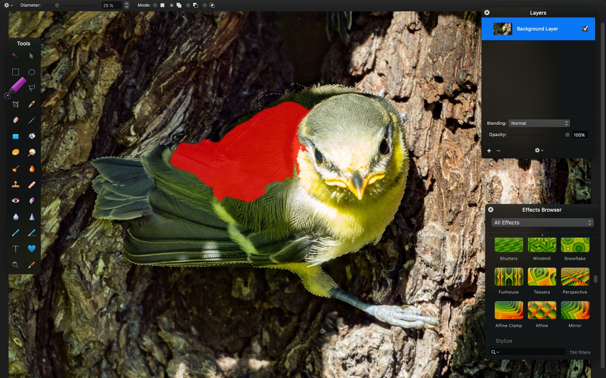This screenshot has width=606, height=378.
Task: Activate the Crop tool
Action: coord(16,104)
